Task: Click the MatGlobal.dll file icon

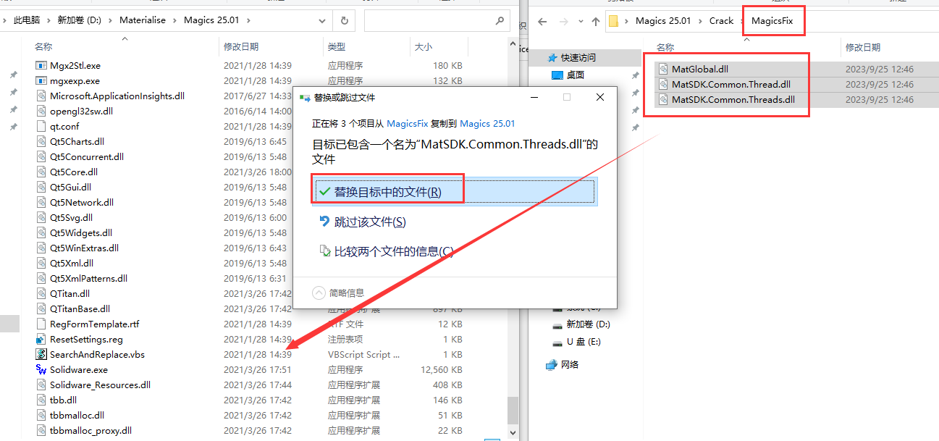Action: coord(663,70)
